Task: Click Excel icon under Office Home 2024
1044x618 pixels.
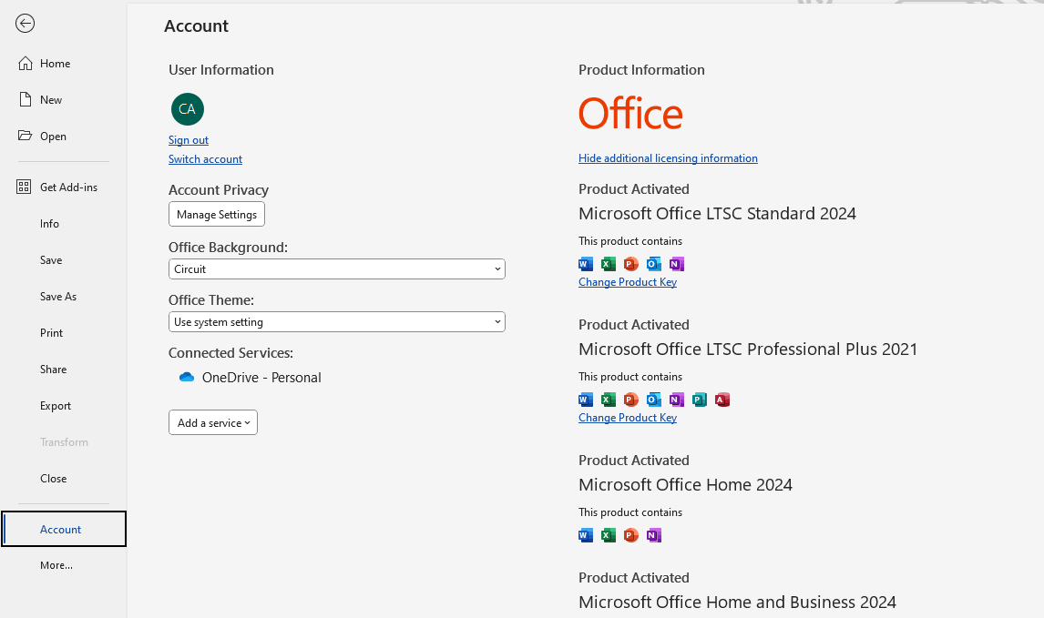Action: click(x=608, y=535)
